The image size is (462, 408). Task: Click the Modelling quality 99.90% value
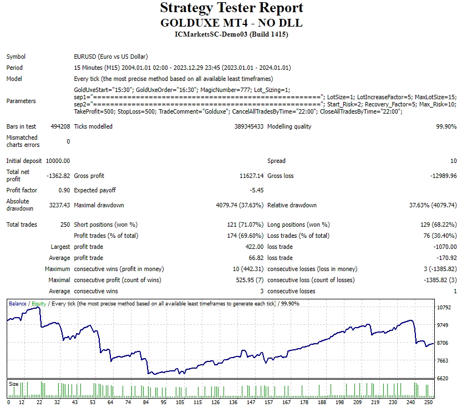(446, 126)
